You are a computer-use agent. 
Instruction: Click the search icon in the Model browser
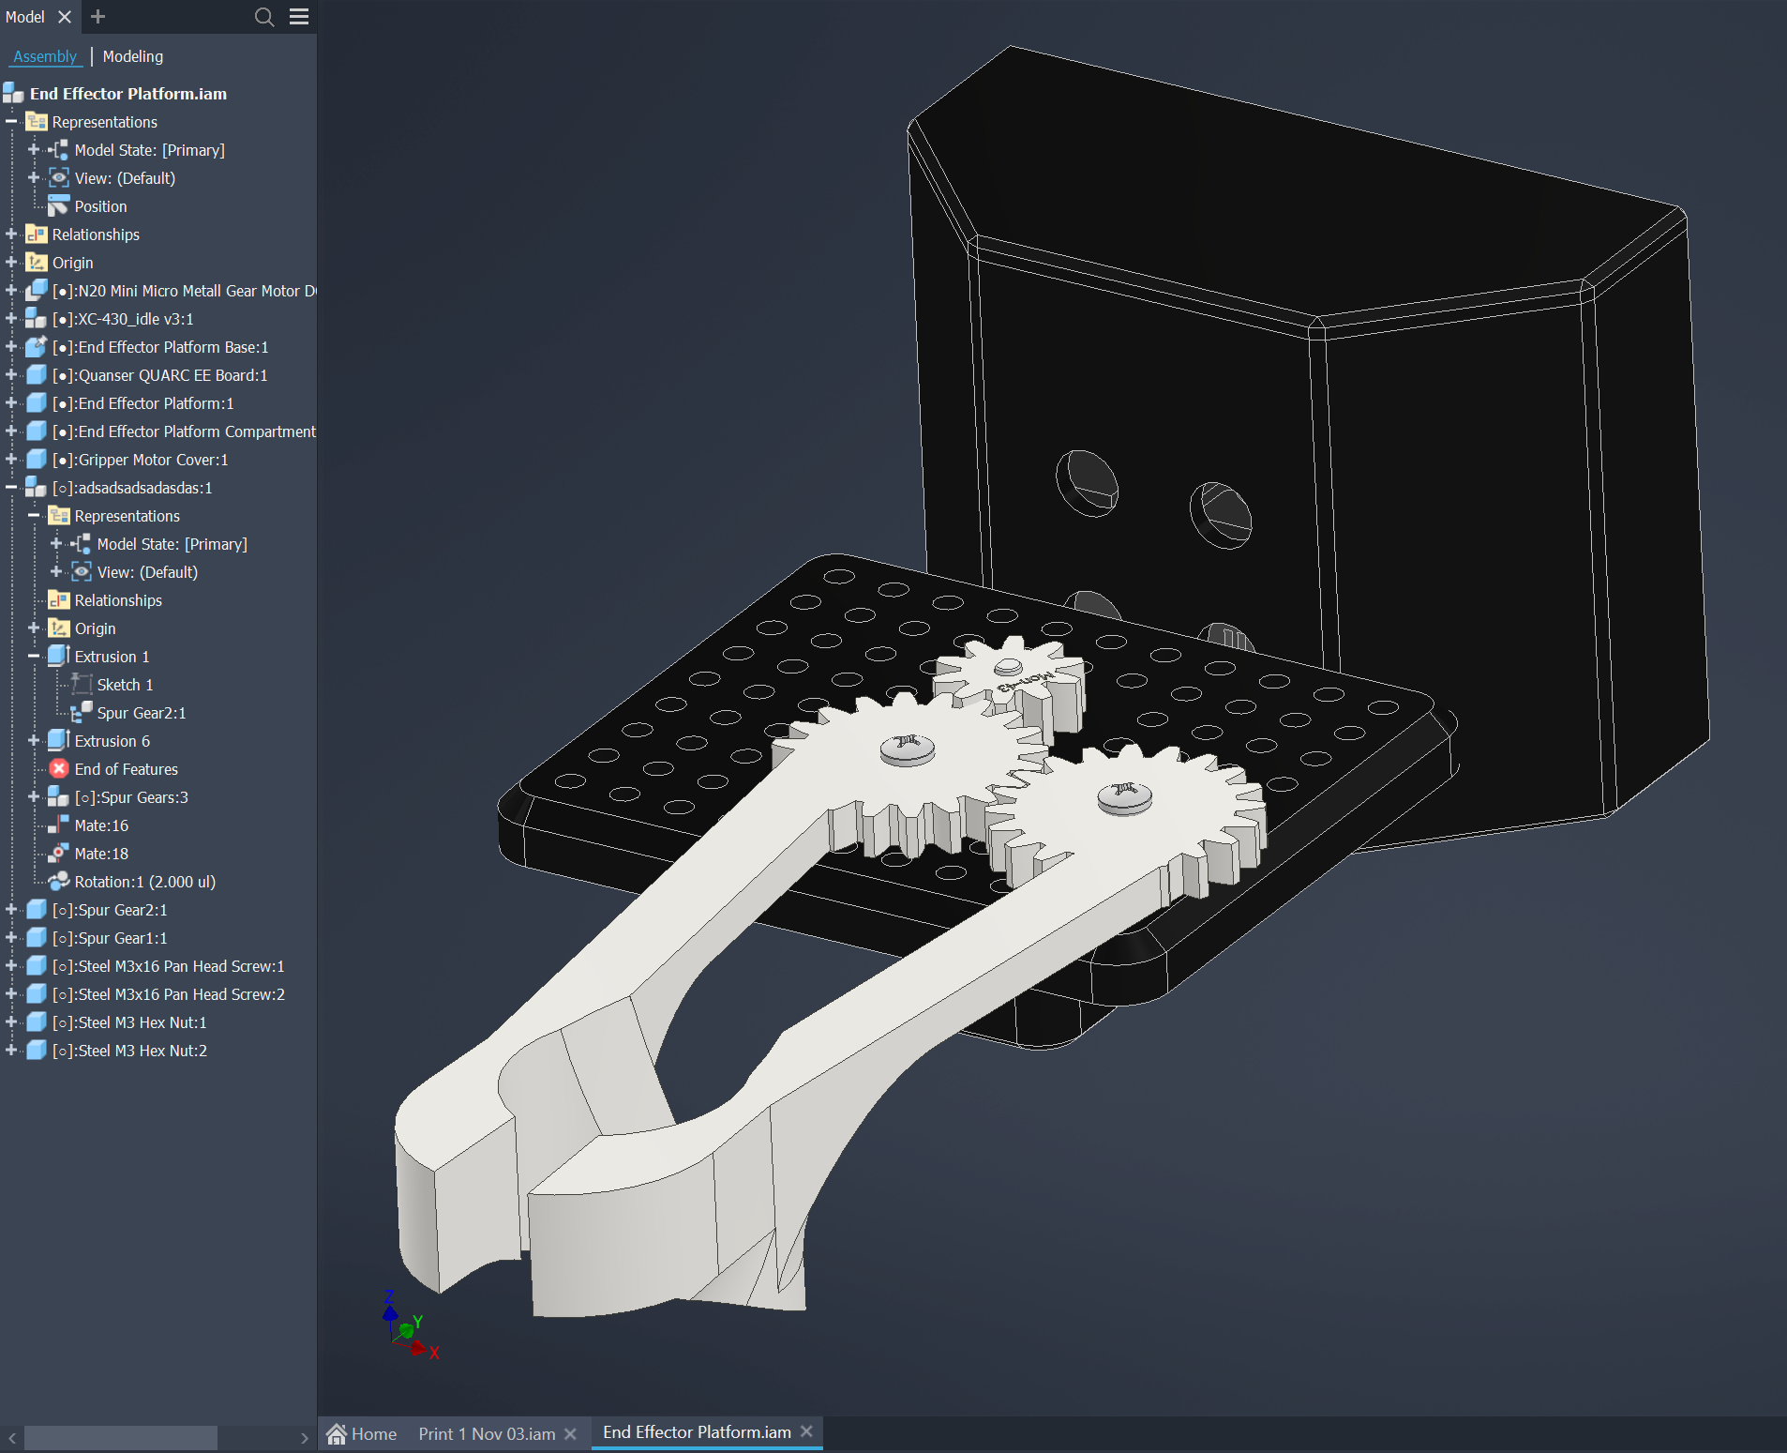pos(264,17)
